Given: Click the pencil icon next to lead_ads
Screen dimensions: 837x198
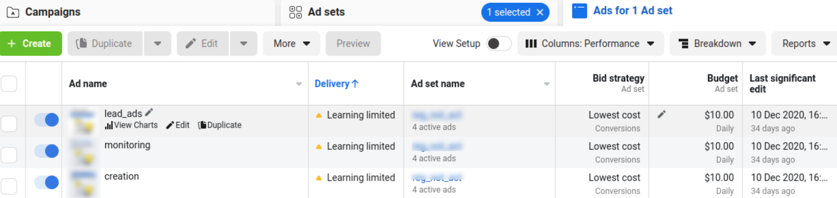Looking at the screenshot, I should [149, 112].
